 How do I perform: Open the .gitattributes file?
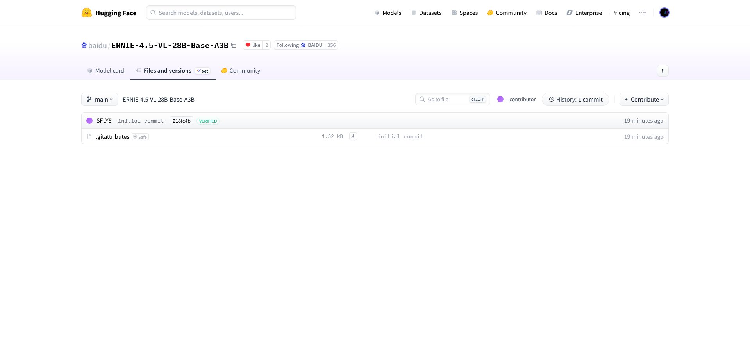pos(112,136)
